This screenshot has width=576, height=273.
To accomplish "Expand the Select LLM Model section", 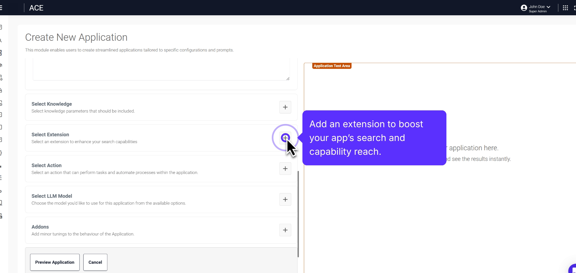I will click(x=285, y=199).
